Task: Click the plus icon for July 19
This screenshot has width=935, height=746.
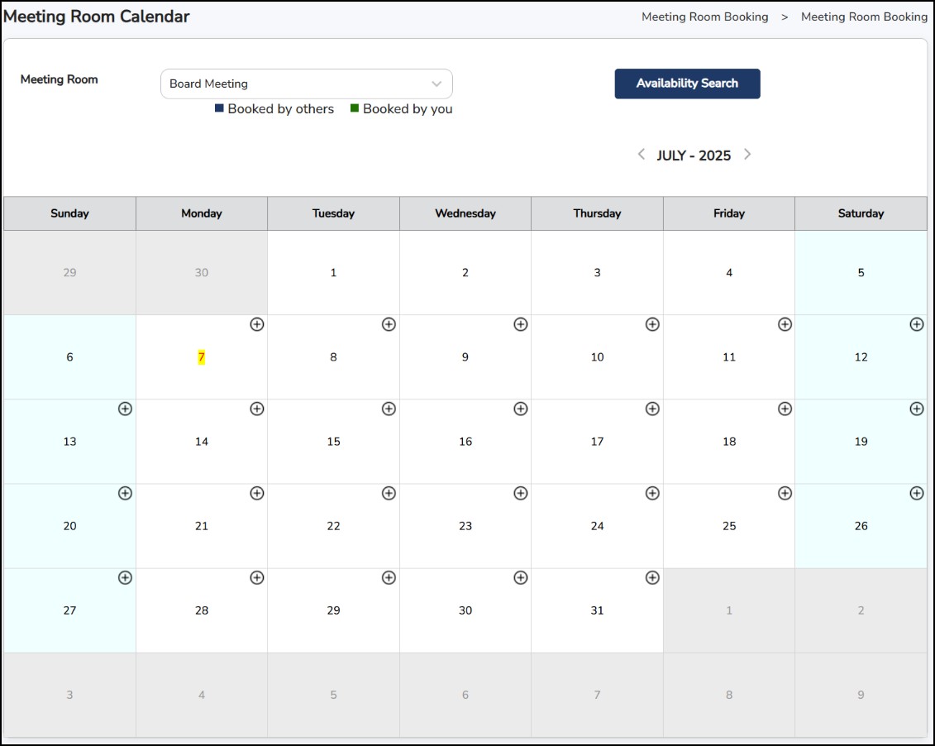Action: pos(917,409)
